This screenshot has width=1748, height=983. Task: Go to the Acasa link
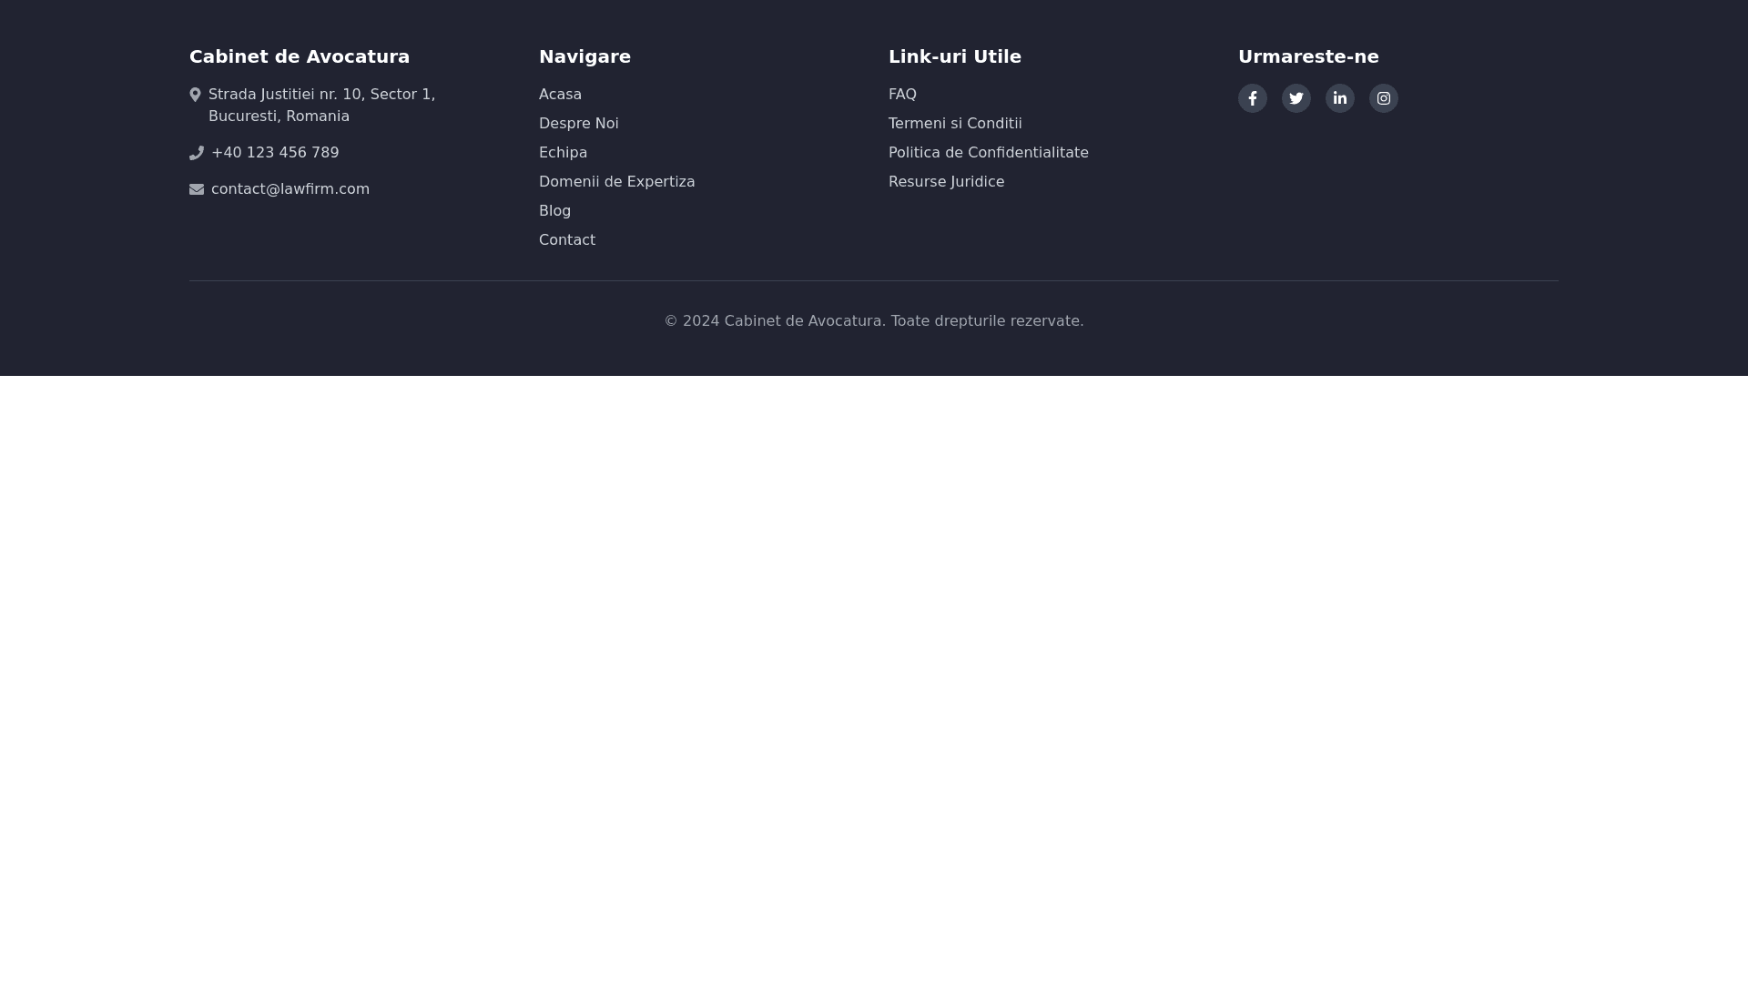click(560, 95)
